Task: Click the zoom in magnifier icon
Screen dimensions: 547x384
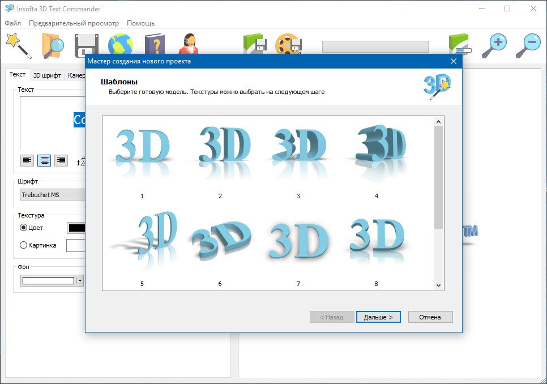Action: coord(494,45)
